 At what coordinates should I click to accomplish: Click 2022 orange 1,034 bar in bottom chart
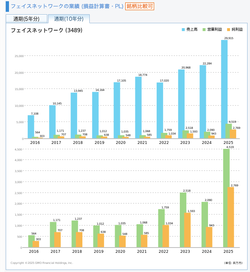coord(166,236)
